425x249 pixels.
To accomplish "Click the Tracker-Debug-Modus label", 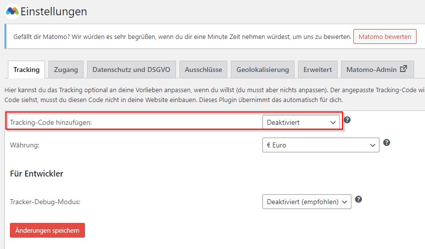I will [45, 202].
